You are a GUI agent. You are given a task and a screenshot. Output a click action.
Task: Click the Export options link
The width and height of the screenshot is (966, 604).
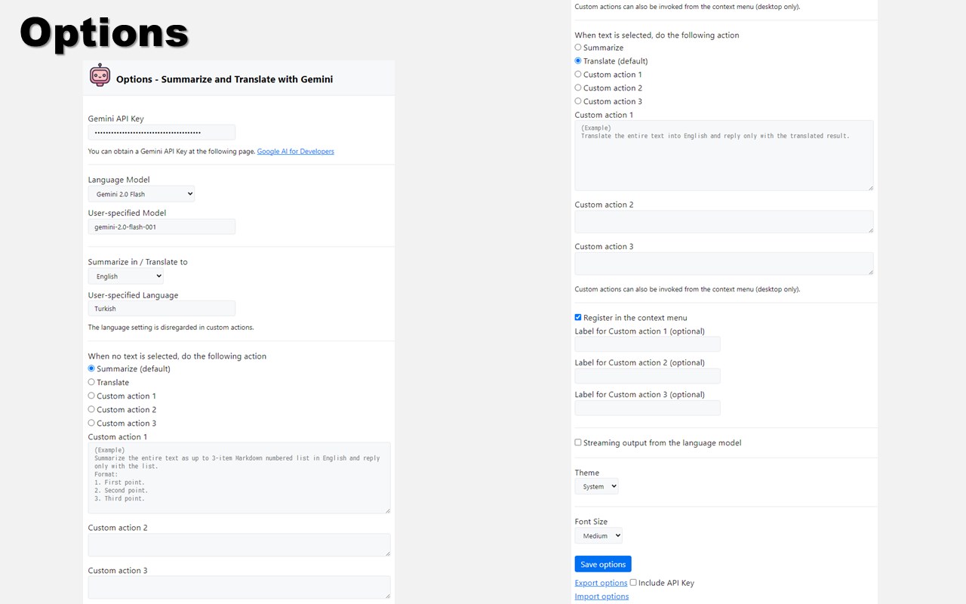601,583
